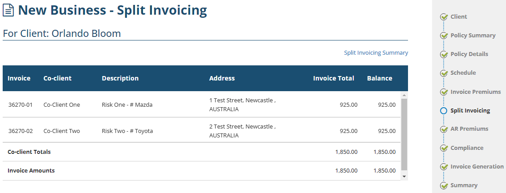Click the Invoice Total column header
The width and height of the screenshot is (506, 193).
[x=334, y=78]
